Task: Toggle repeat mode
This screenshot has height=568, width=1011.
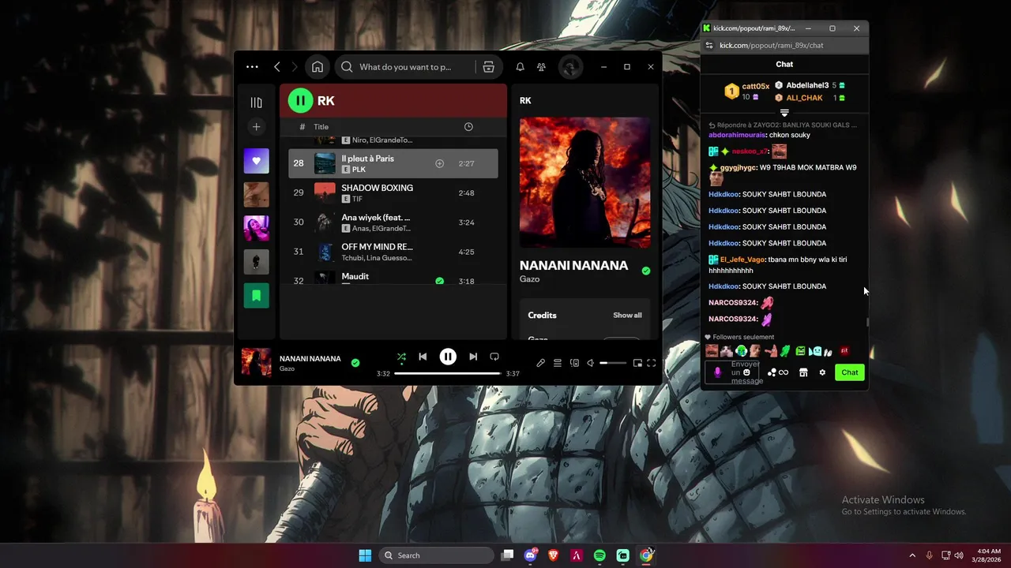Action: [x=494, y=357]
